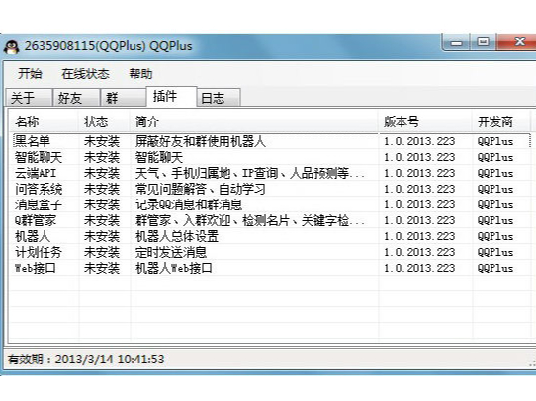Click the resize grip in status bar corner

coord(532,363)
